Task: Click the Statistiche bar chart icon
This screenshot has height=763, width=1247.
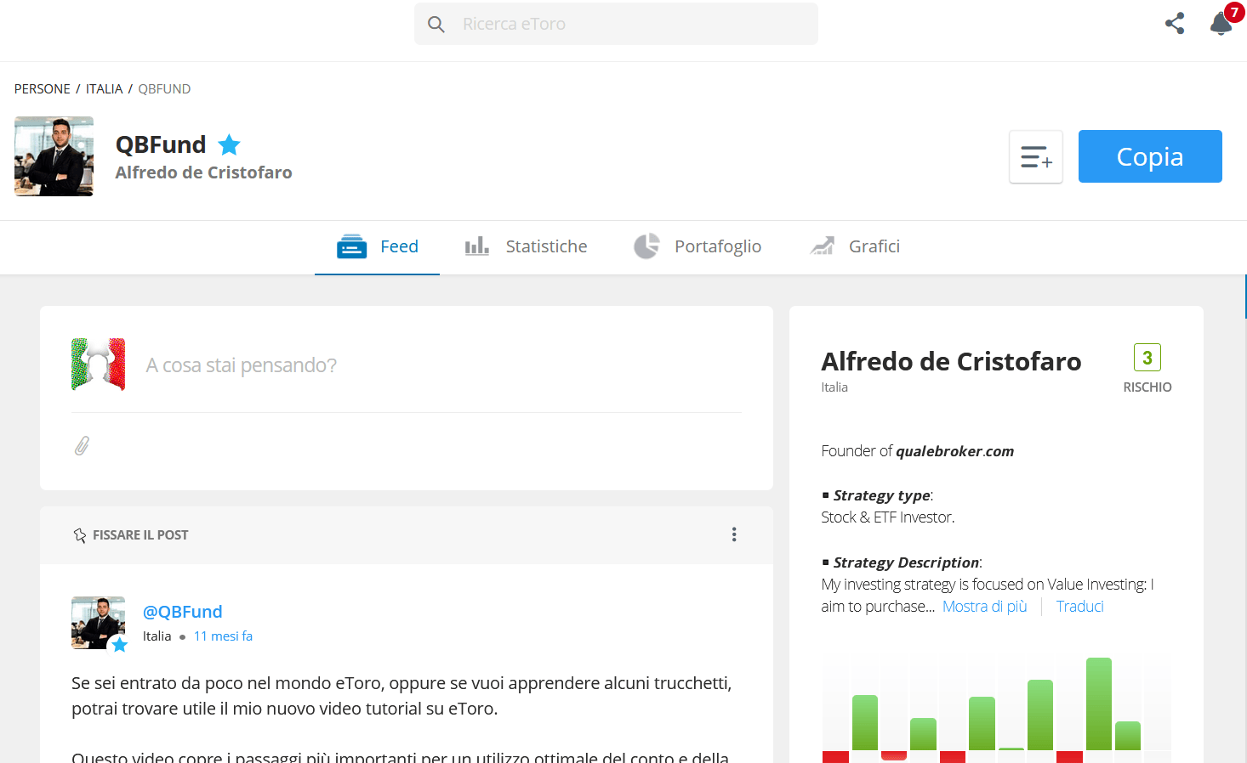Action: (477, 246)
